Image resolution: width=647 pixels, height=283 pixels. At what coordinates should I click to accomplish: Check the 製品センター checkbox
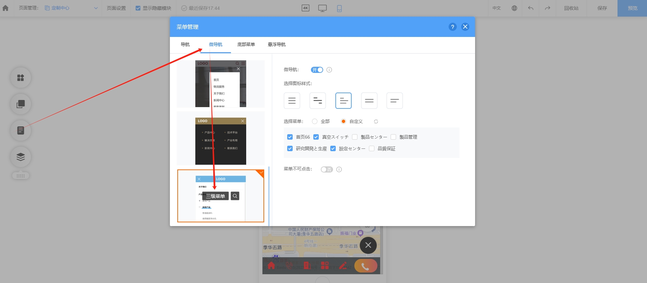click(x=355, y=137)
